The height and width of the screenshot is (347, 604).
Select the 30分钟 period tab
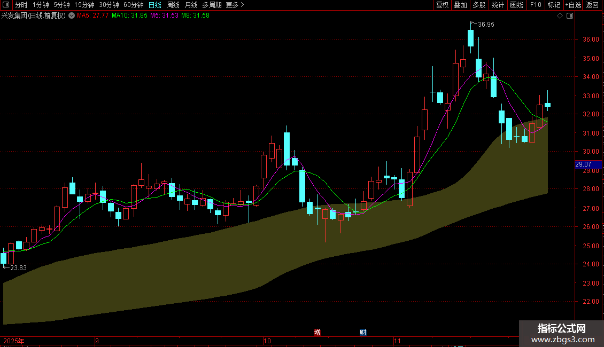(x=109, y=5)
